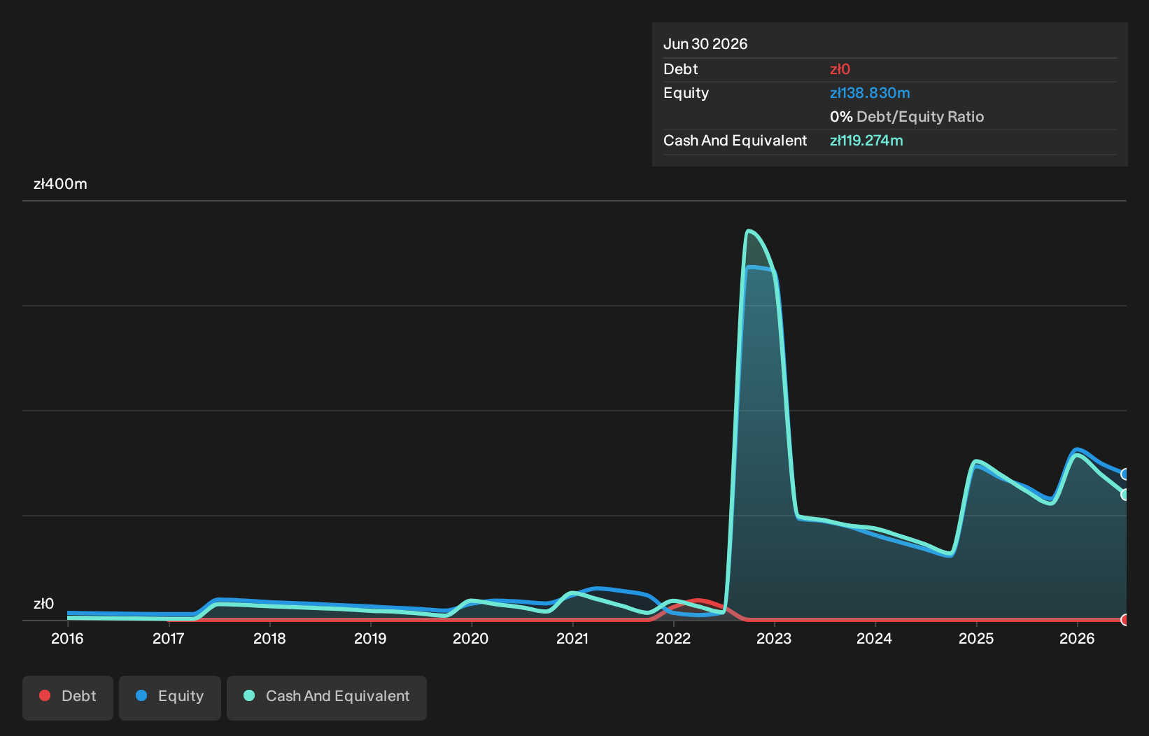Click the zł138.830m equity value
Viewport: 1149px width, 736px height.
(x=870, y=93)
